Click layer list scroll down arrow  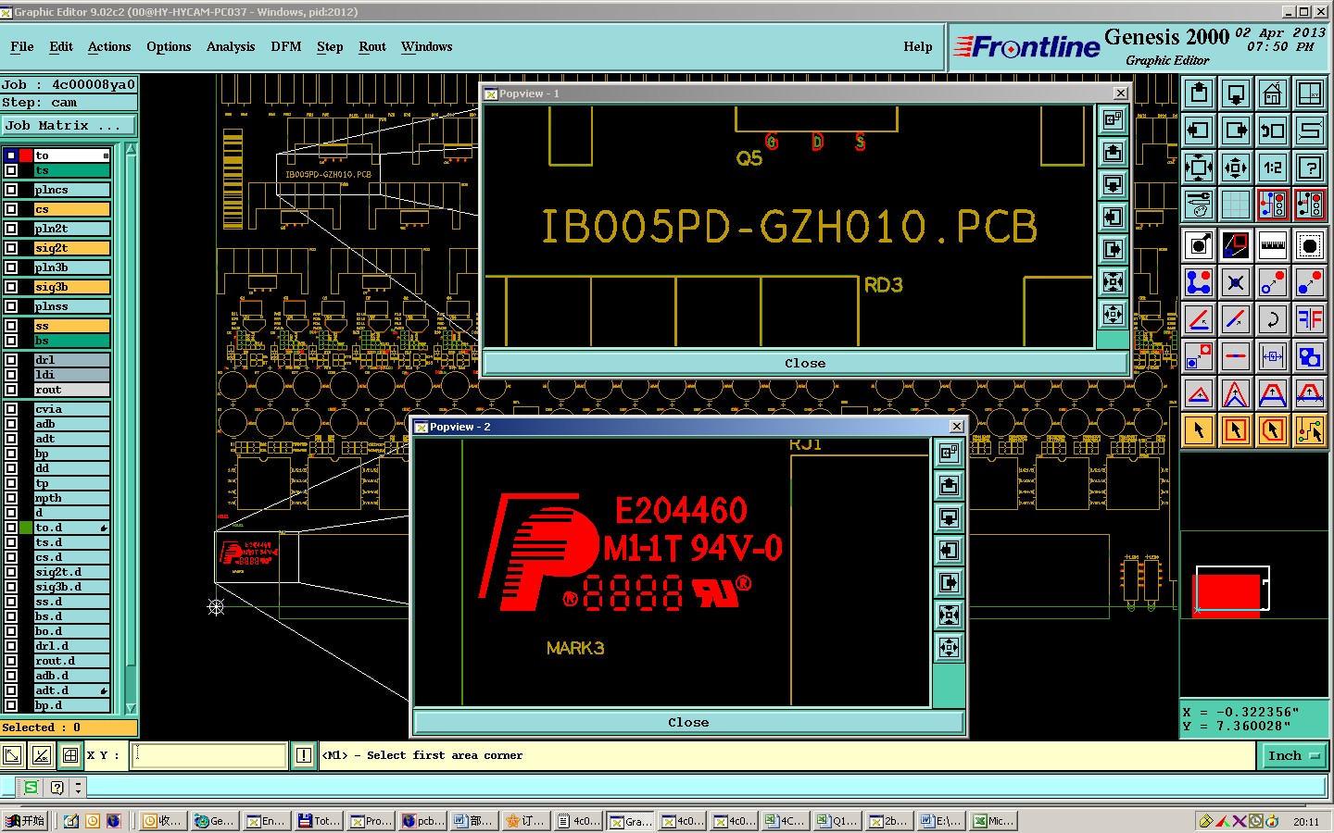click(131, 708)
